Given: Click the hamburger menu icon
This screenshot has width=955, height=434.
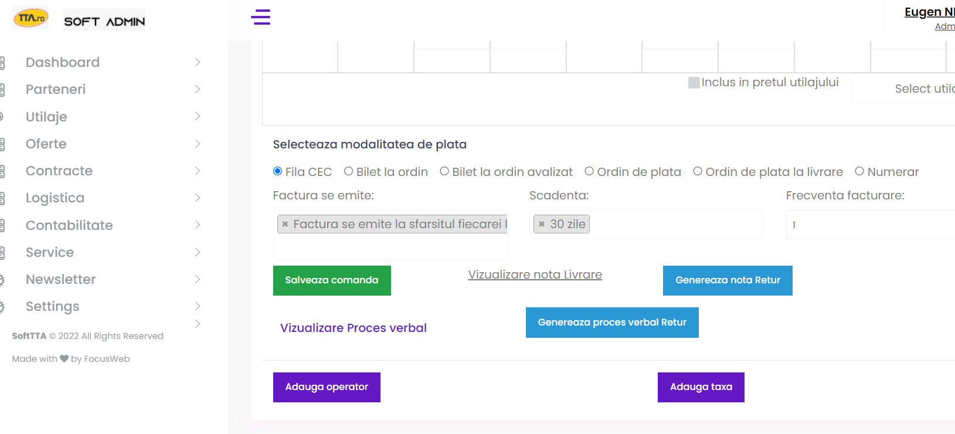Looking at the screenshot, I should 261,17.
